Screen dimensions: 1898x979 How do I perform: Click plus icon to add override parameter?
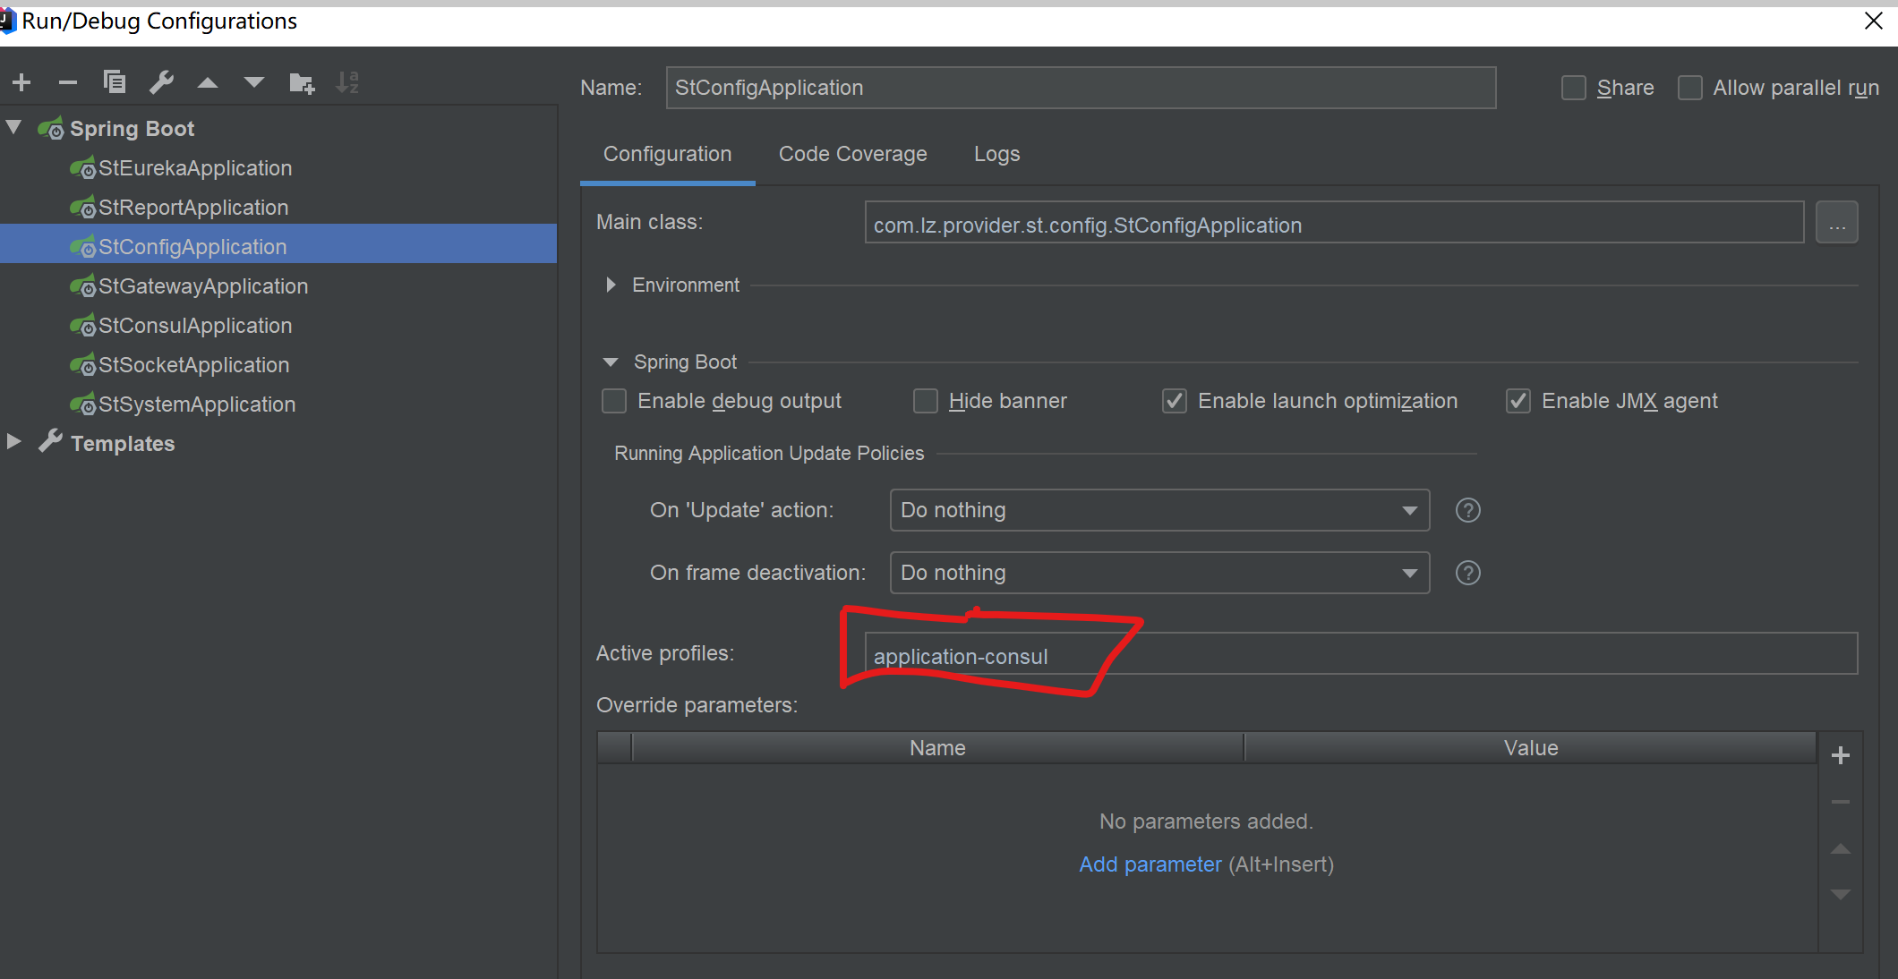pyautogui.click(x=1841, y=756)
